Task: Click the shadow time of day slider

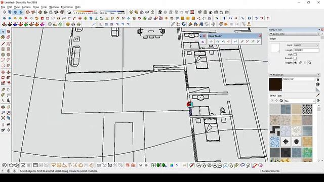Action: coord(112,12)
